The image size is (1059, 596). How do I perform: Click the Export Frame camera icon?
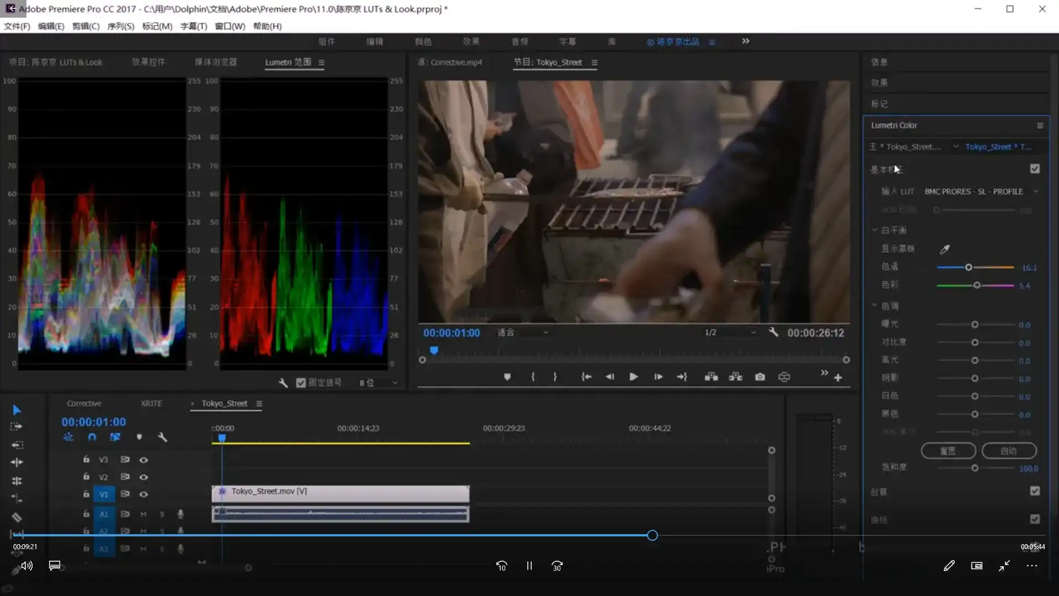coord(760,377)
